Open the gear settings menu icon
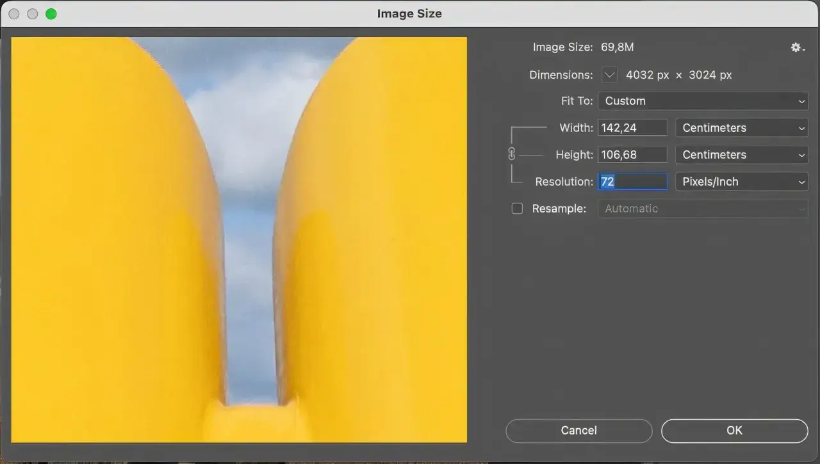 coord(798,47)
